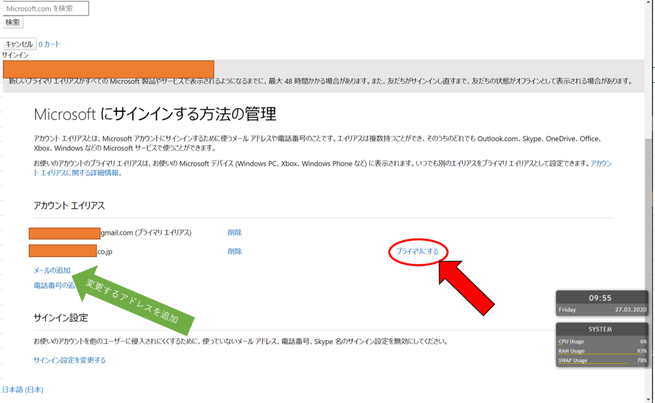Click the 日本語 (日本) language link

tap(23, 390)
